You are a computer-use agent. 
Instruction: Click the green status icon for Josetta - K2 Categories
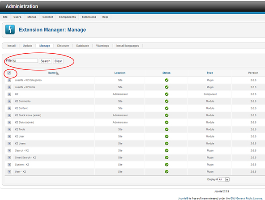tap(167, 80)
